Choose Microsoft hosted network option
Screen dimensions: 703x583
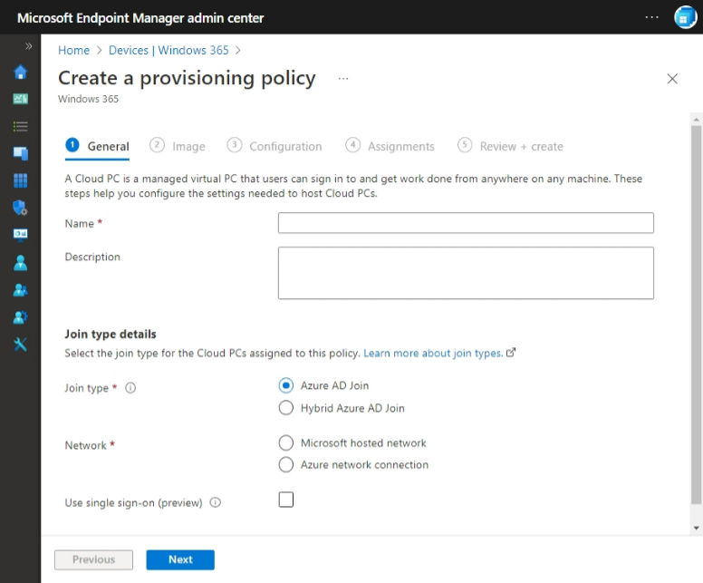pyautogui.click(x=286, y=443)
